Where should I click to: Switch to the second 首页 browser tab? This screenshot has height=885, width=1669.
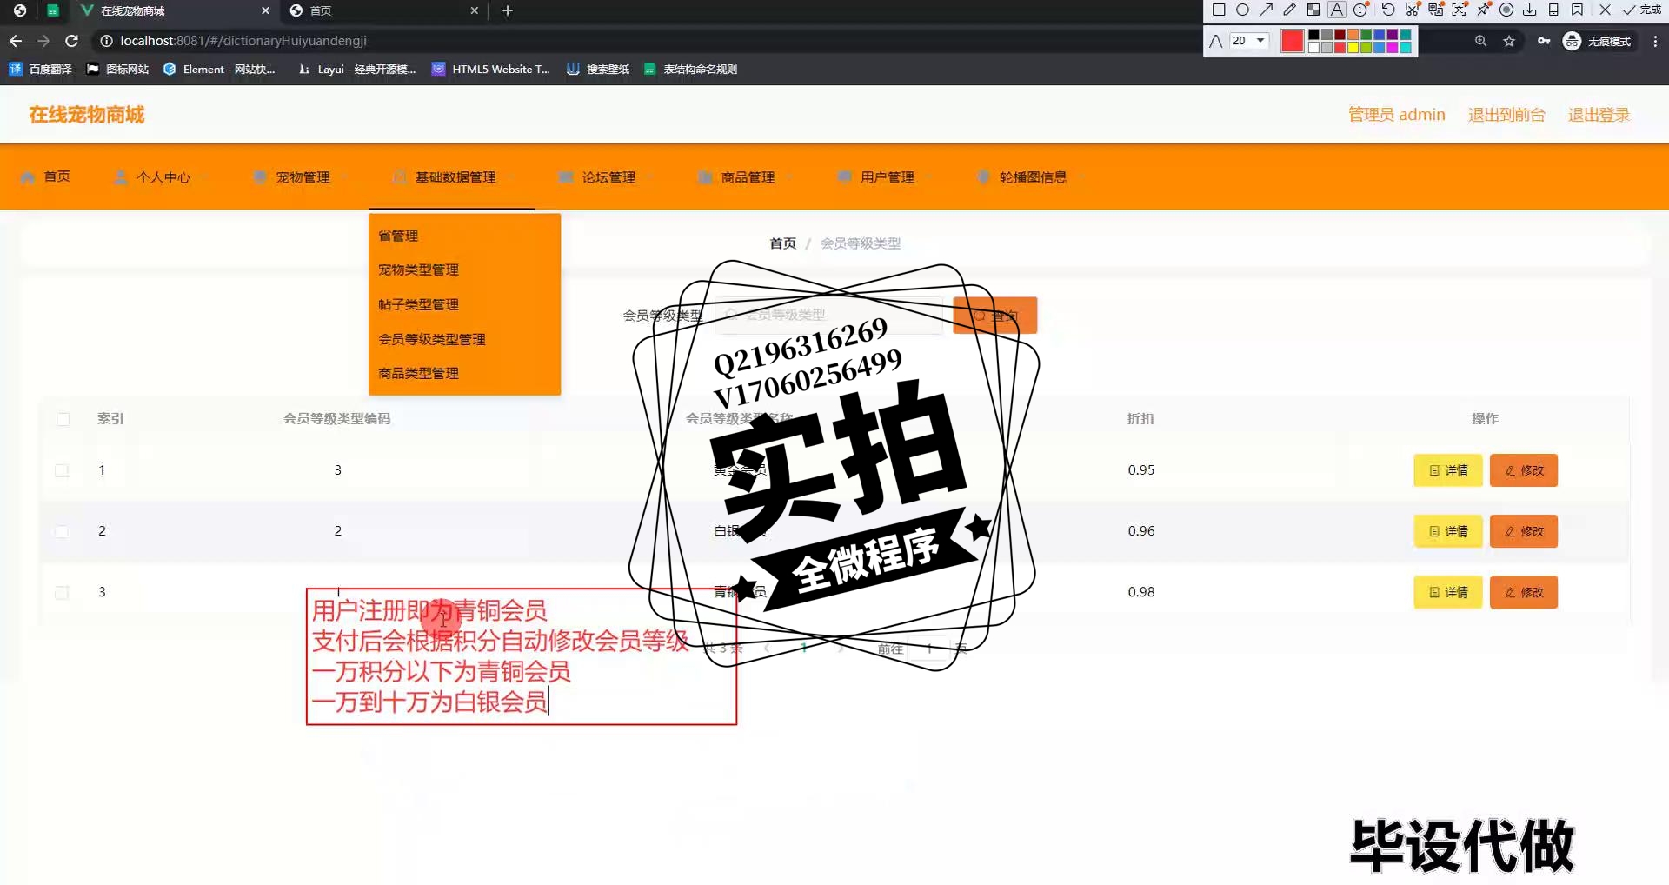click(383, 10)
